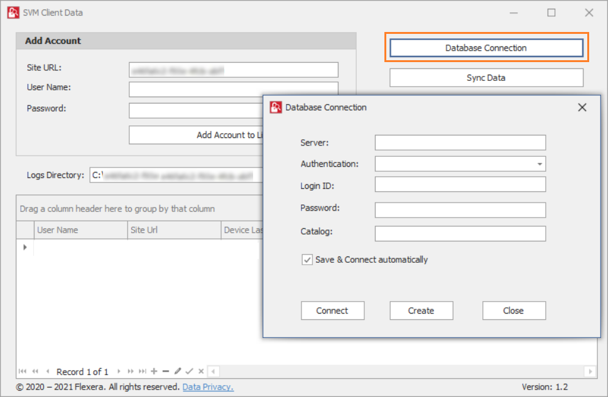Jump to previous page of records
This screenshot has height=397, width=608.
pyautogui.click(x=35, y=371)
